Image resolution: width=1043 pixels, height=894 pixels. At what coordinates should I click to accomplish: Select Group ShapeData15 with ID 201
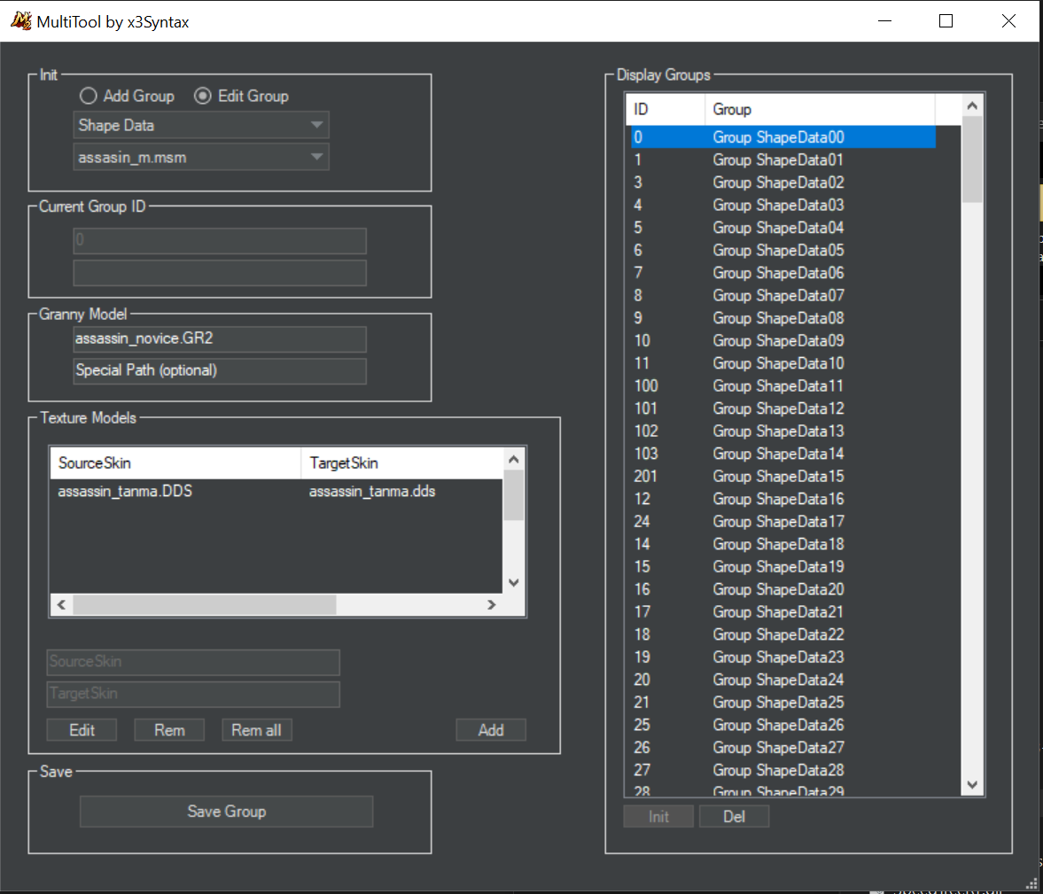click(x=778, y=477)
